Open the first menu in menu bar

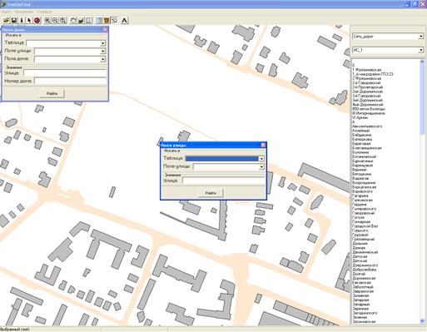7,12
